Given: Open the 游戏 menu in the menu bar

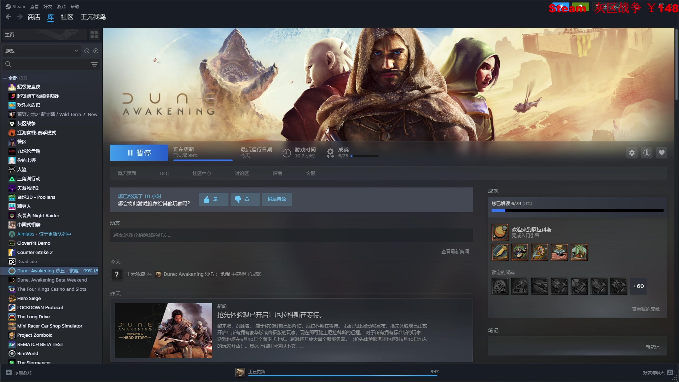Looking at the screenshot, I should [x=61, y=6].
